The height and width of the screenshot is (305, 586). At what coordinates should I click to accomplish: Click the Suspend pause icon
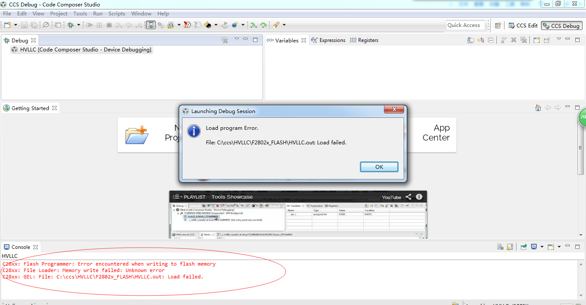(99, 25)
